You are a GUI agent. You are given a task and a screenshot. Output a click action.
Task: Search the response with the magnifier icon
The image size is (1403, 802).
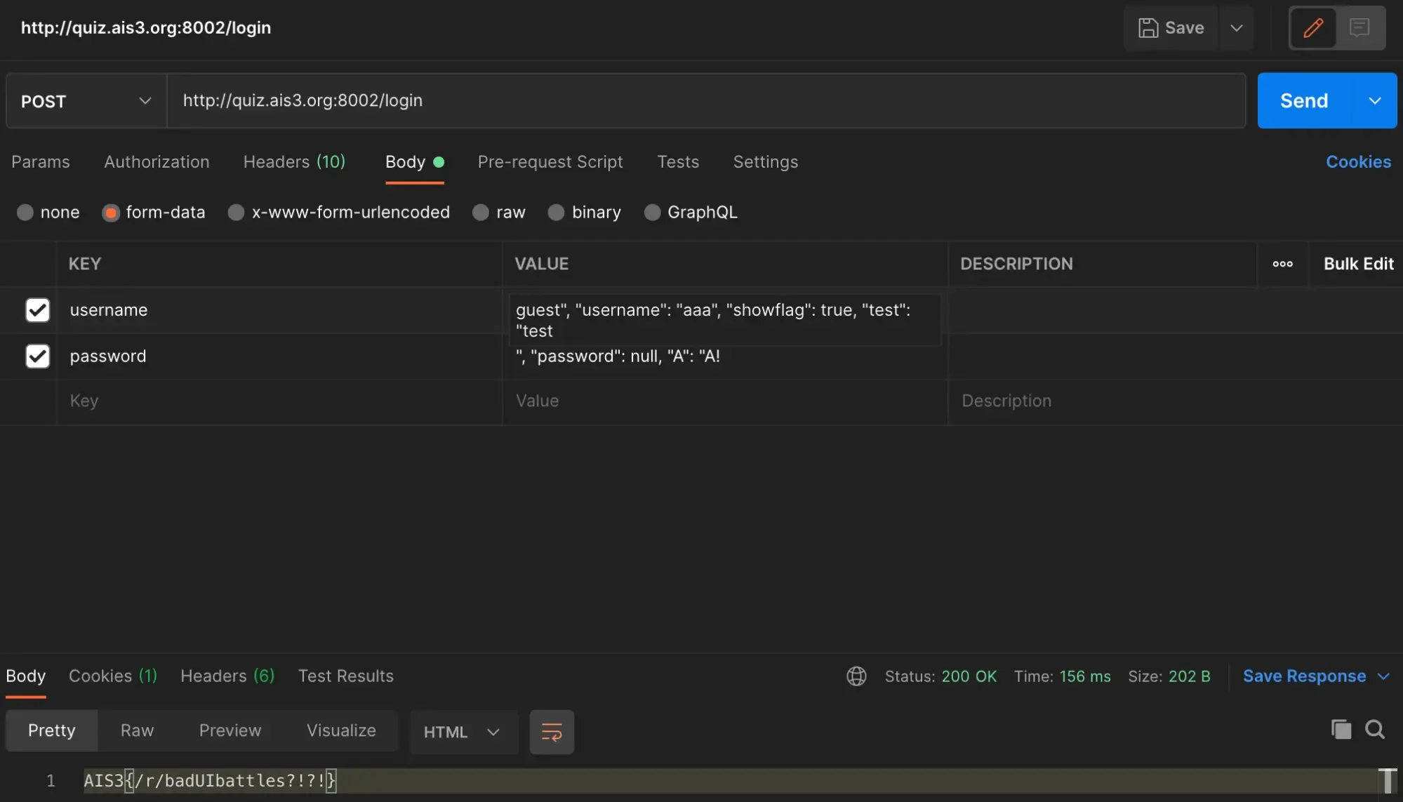coord(1375,730)
